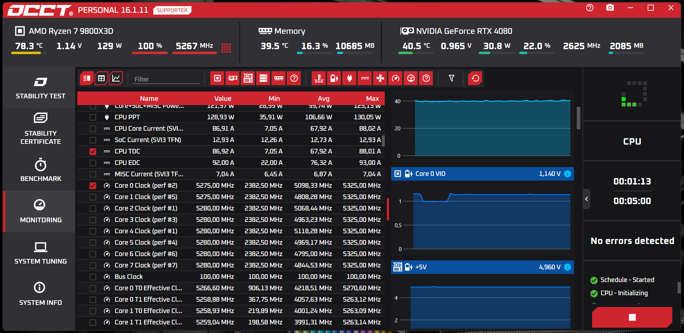Image resolution: width=684 pixels, height=333 pixels.
Task: Toggle the memory sensor filter icon
Action: pos(279,78)
